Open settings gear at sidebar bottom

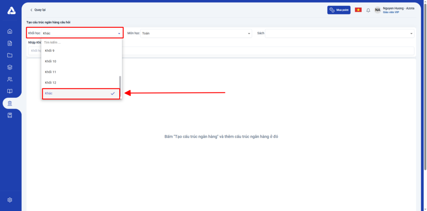coord(10,200)
